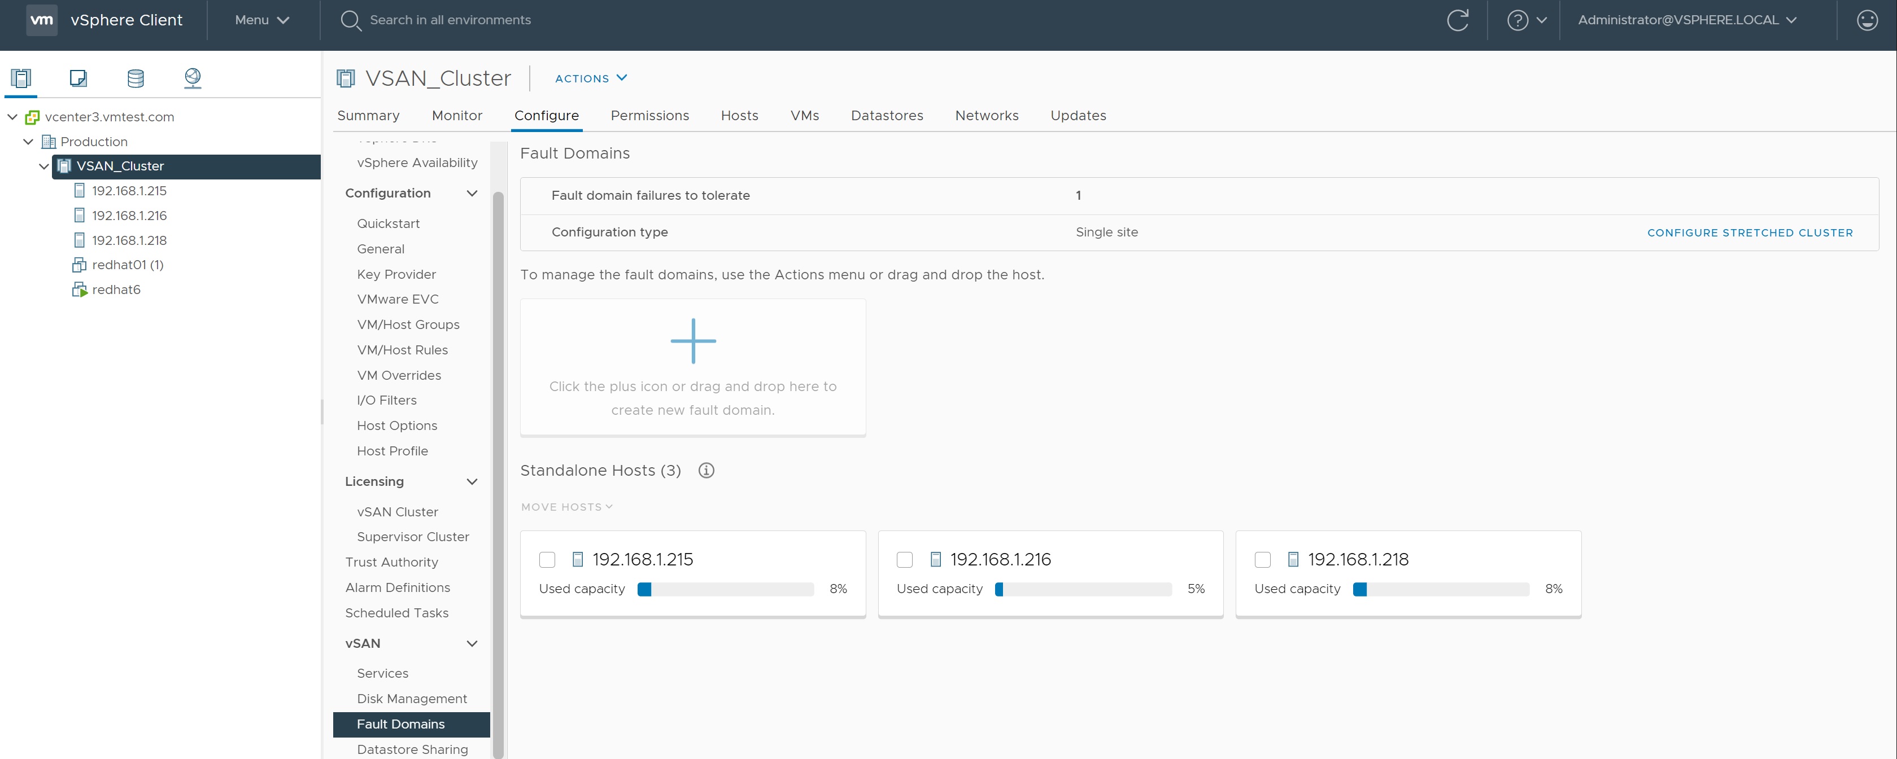Screen dimensions: 1897x759
Task: Collapse the Configuration section
Action: pos(472,194)
